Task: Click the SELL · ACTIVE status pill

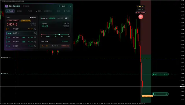Action: pos(13,21)
